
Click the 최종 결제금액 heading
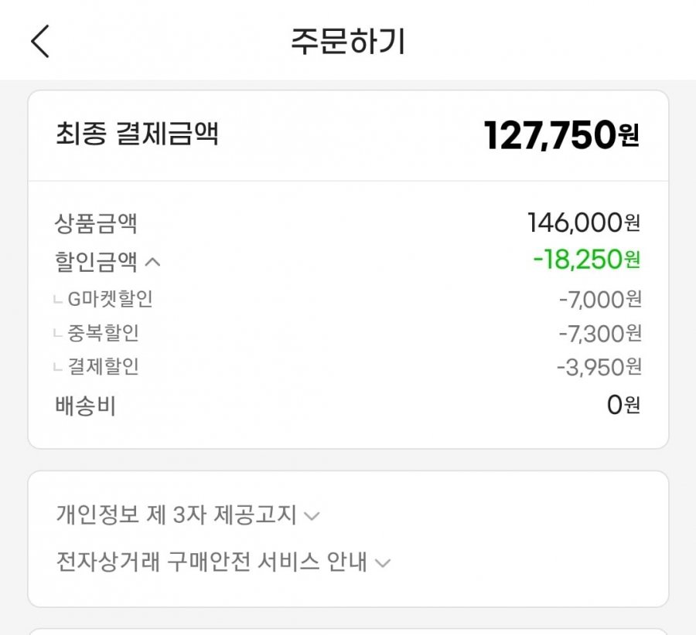[x=137, y=133]
